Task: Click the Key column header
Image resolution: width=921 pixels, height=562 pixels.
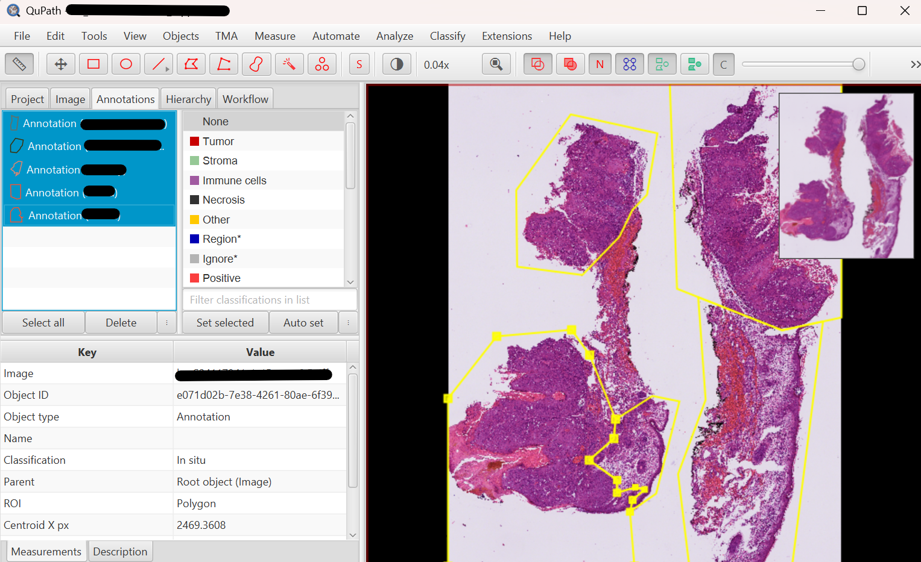Action: coord(87,352)
